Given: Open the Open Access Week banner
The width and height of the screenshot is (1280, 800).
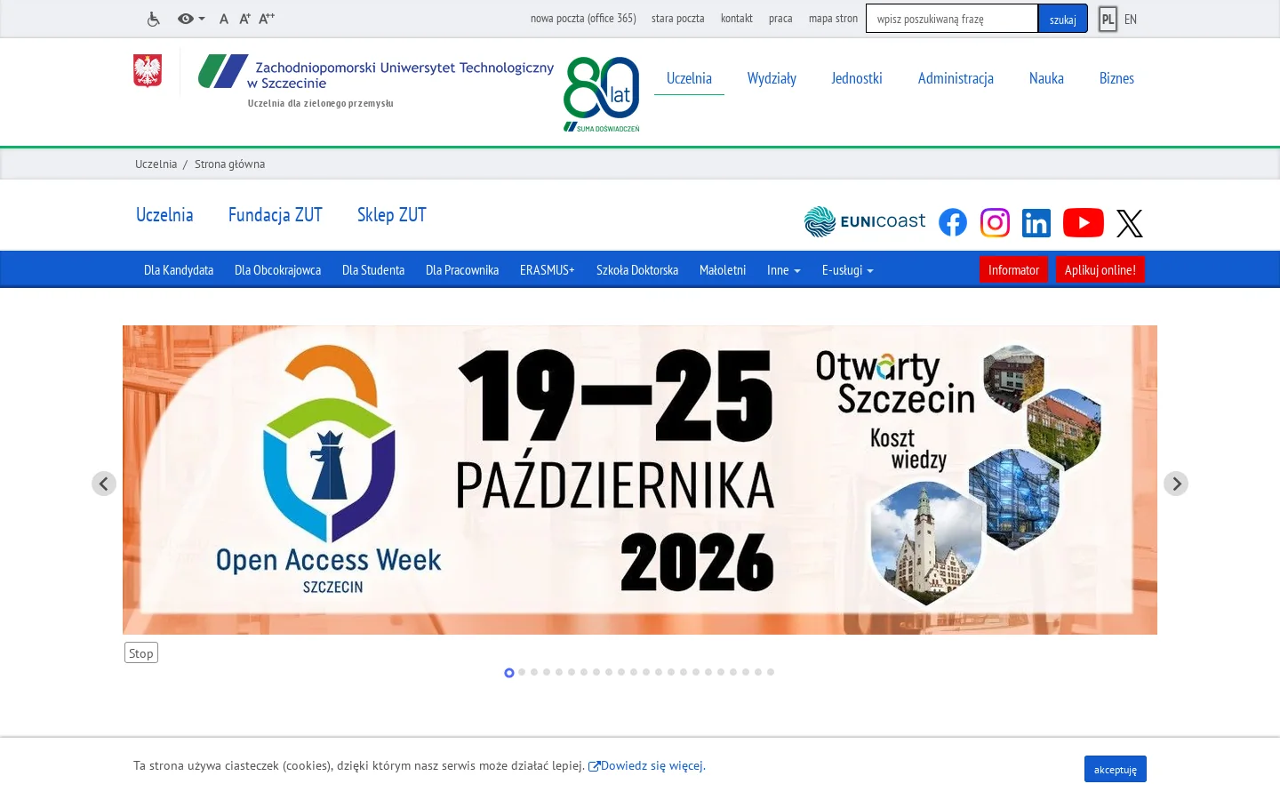Looking at the screenshot, I should (x=640, y=480).
